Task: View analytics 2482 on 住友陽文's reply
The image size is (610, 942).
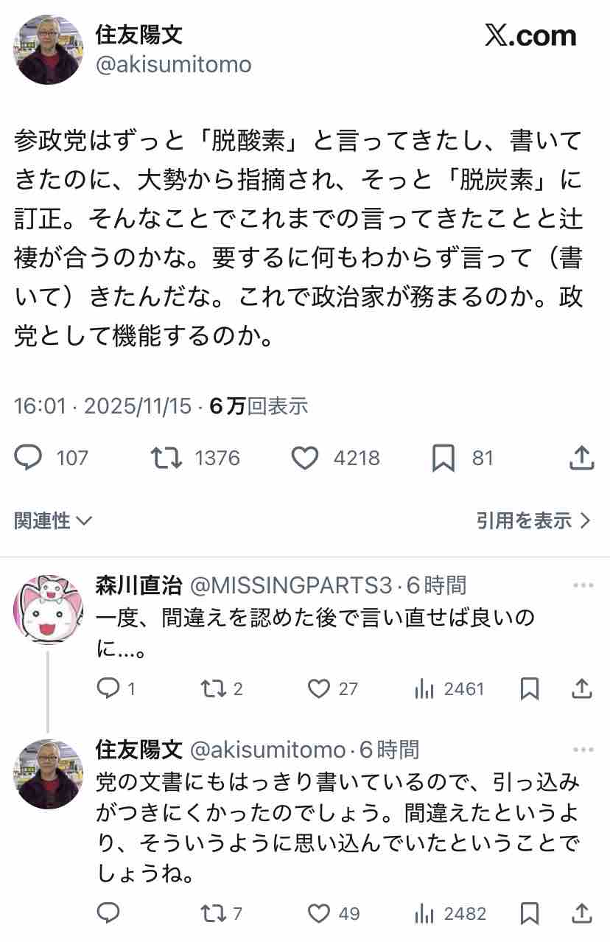Action: click(x=450, y=914)
